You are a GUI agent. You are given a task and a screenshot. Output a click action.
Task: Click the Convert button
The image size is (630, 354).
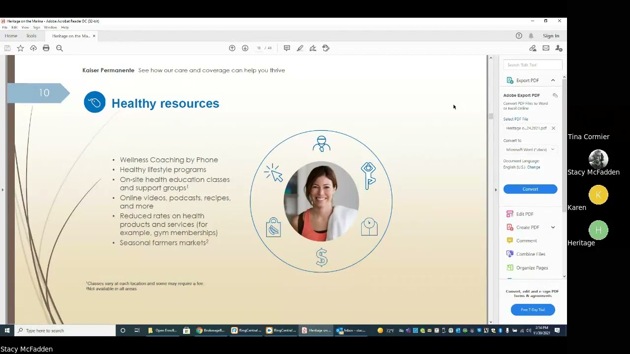tap(530, 189)
